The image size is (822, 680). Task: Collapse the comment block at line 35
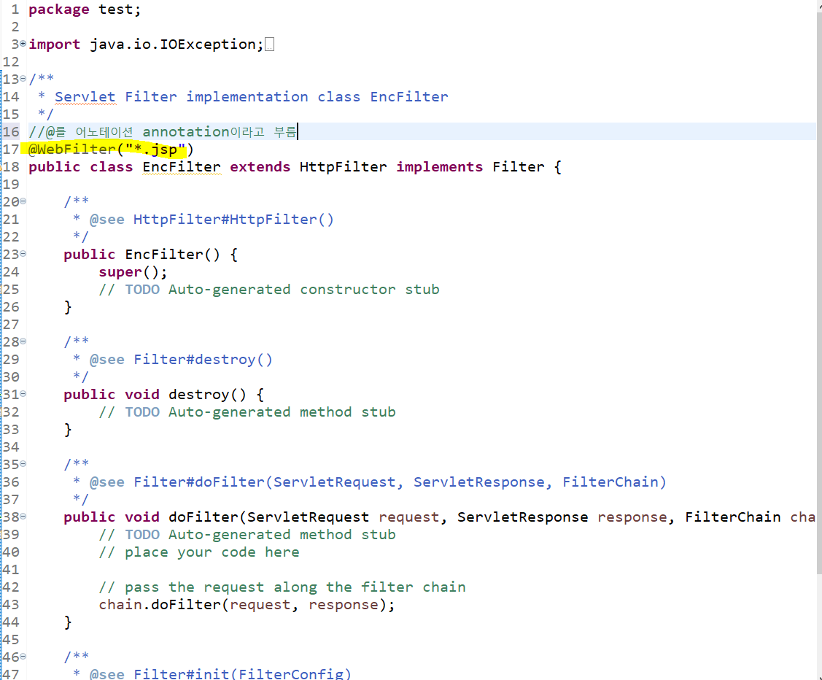pos(23,465)
